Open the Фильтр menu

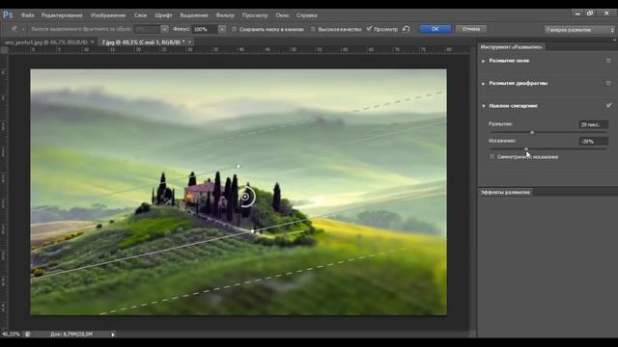point(225,15)
